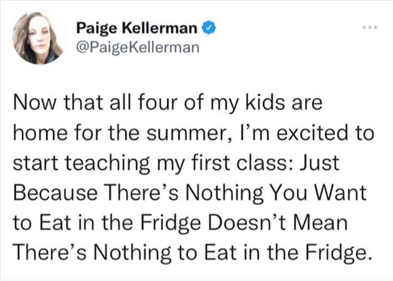Click the @PaigeKellerman handle
Viewport: 393px width, 281px height.
[x=138, y=47]
